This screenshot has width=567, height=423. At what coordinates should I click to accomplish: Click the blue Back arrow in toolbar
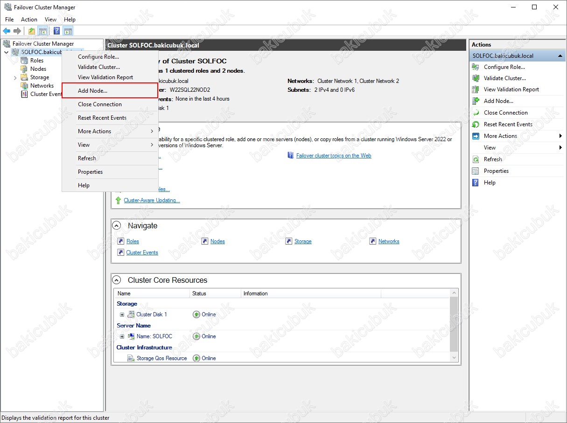pos(7,31)
